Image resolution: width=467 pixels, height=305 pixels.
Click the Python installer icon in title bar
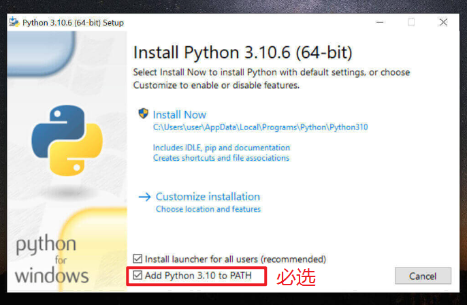pos(13,22)
